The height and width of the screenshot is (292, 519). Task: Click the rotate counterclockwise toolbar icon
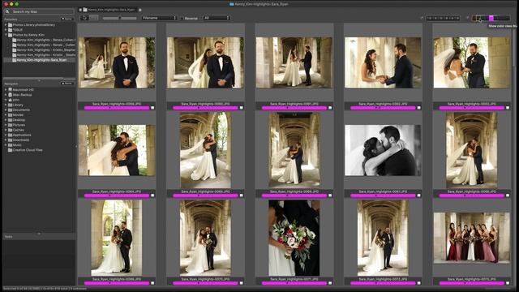(x=84, y=18)
